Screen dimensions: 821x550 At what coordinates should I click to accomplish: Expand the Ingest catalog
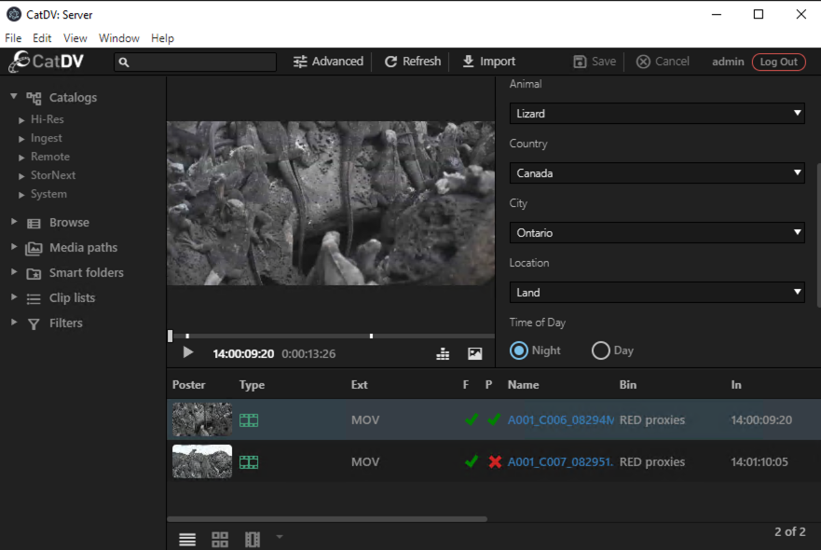(21, 139)
